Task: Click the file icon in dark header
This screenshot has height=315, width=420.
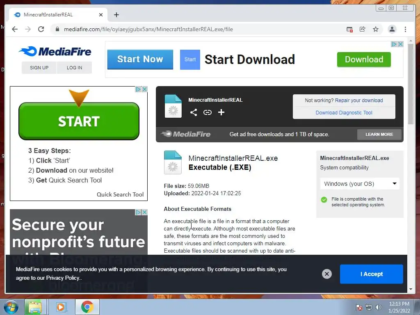Action: pyautogui.click(x=173, y=106)
